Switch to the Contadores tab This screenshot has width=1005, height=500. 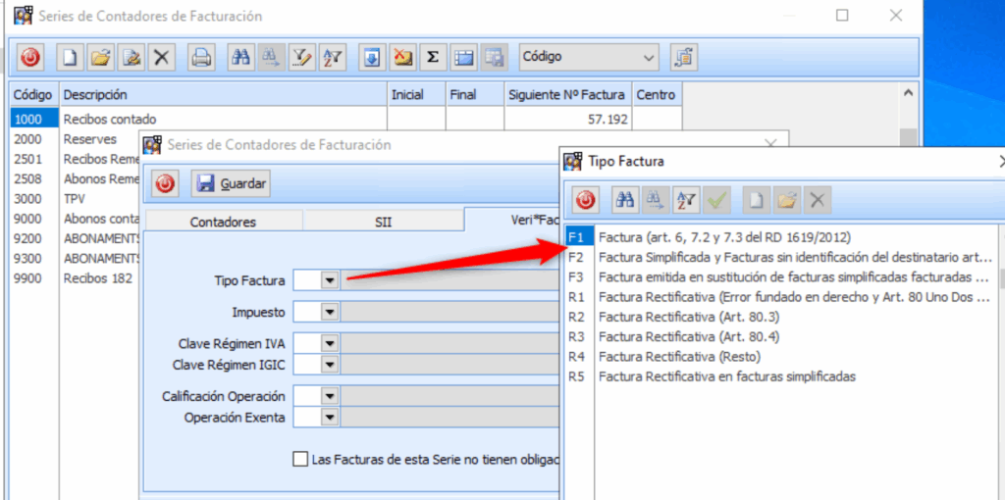223,222
